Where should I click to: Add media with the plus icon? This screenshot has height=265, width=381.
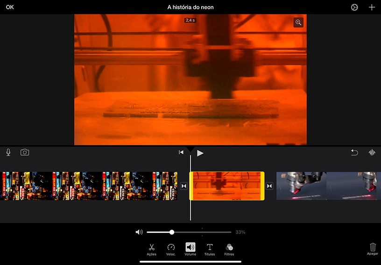372,7
